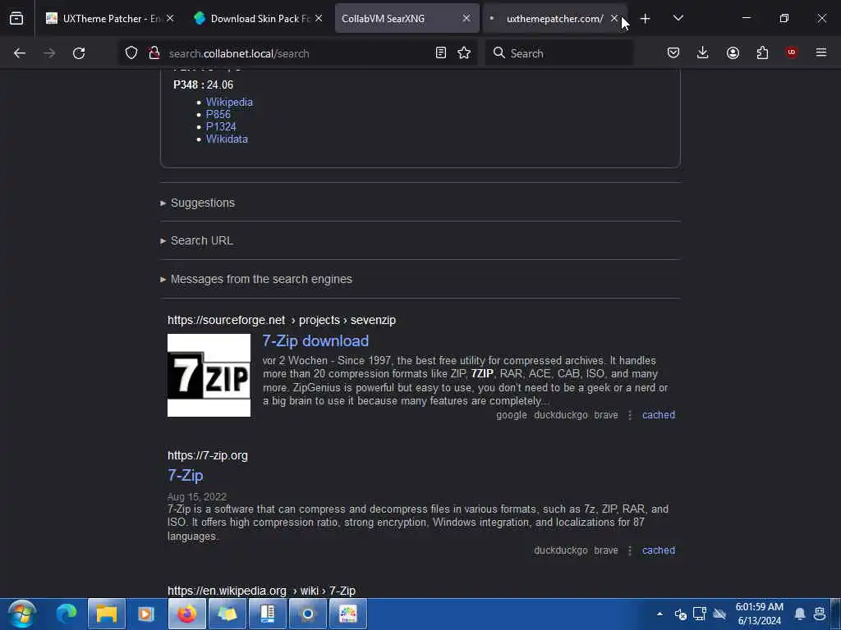The image size is (841, 630).
Task: Open the tray icon after the bell
Action: [x=820, y=614]
